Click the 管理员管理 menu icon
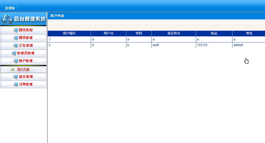 (x=14, y=53)
